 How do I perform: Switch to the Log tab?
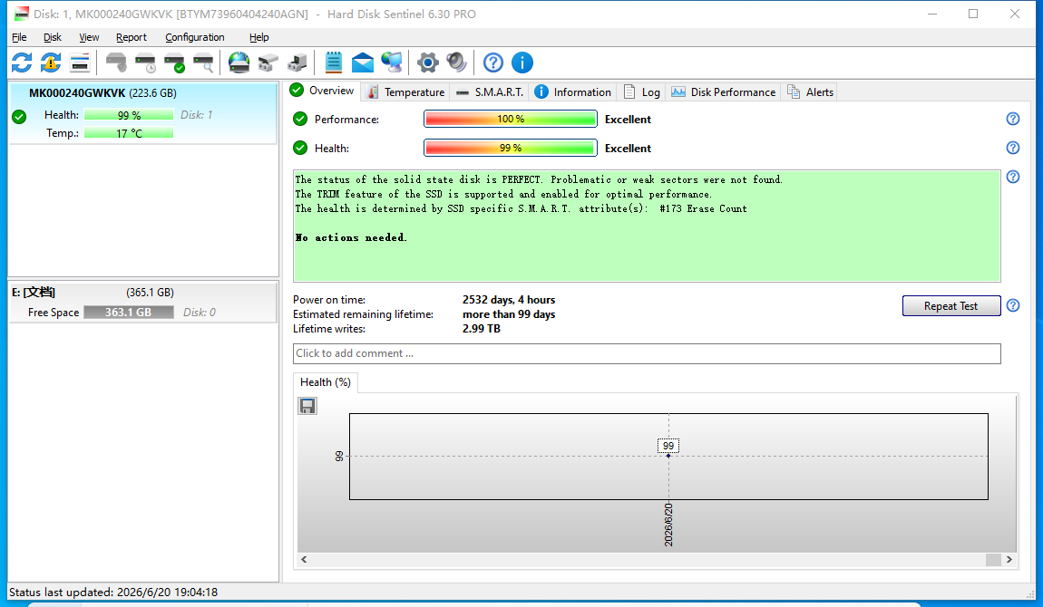(642, 92)
